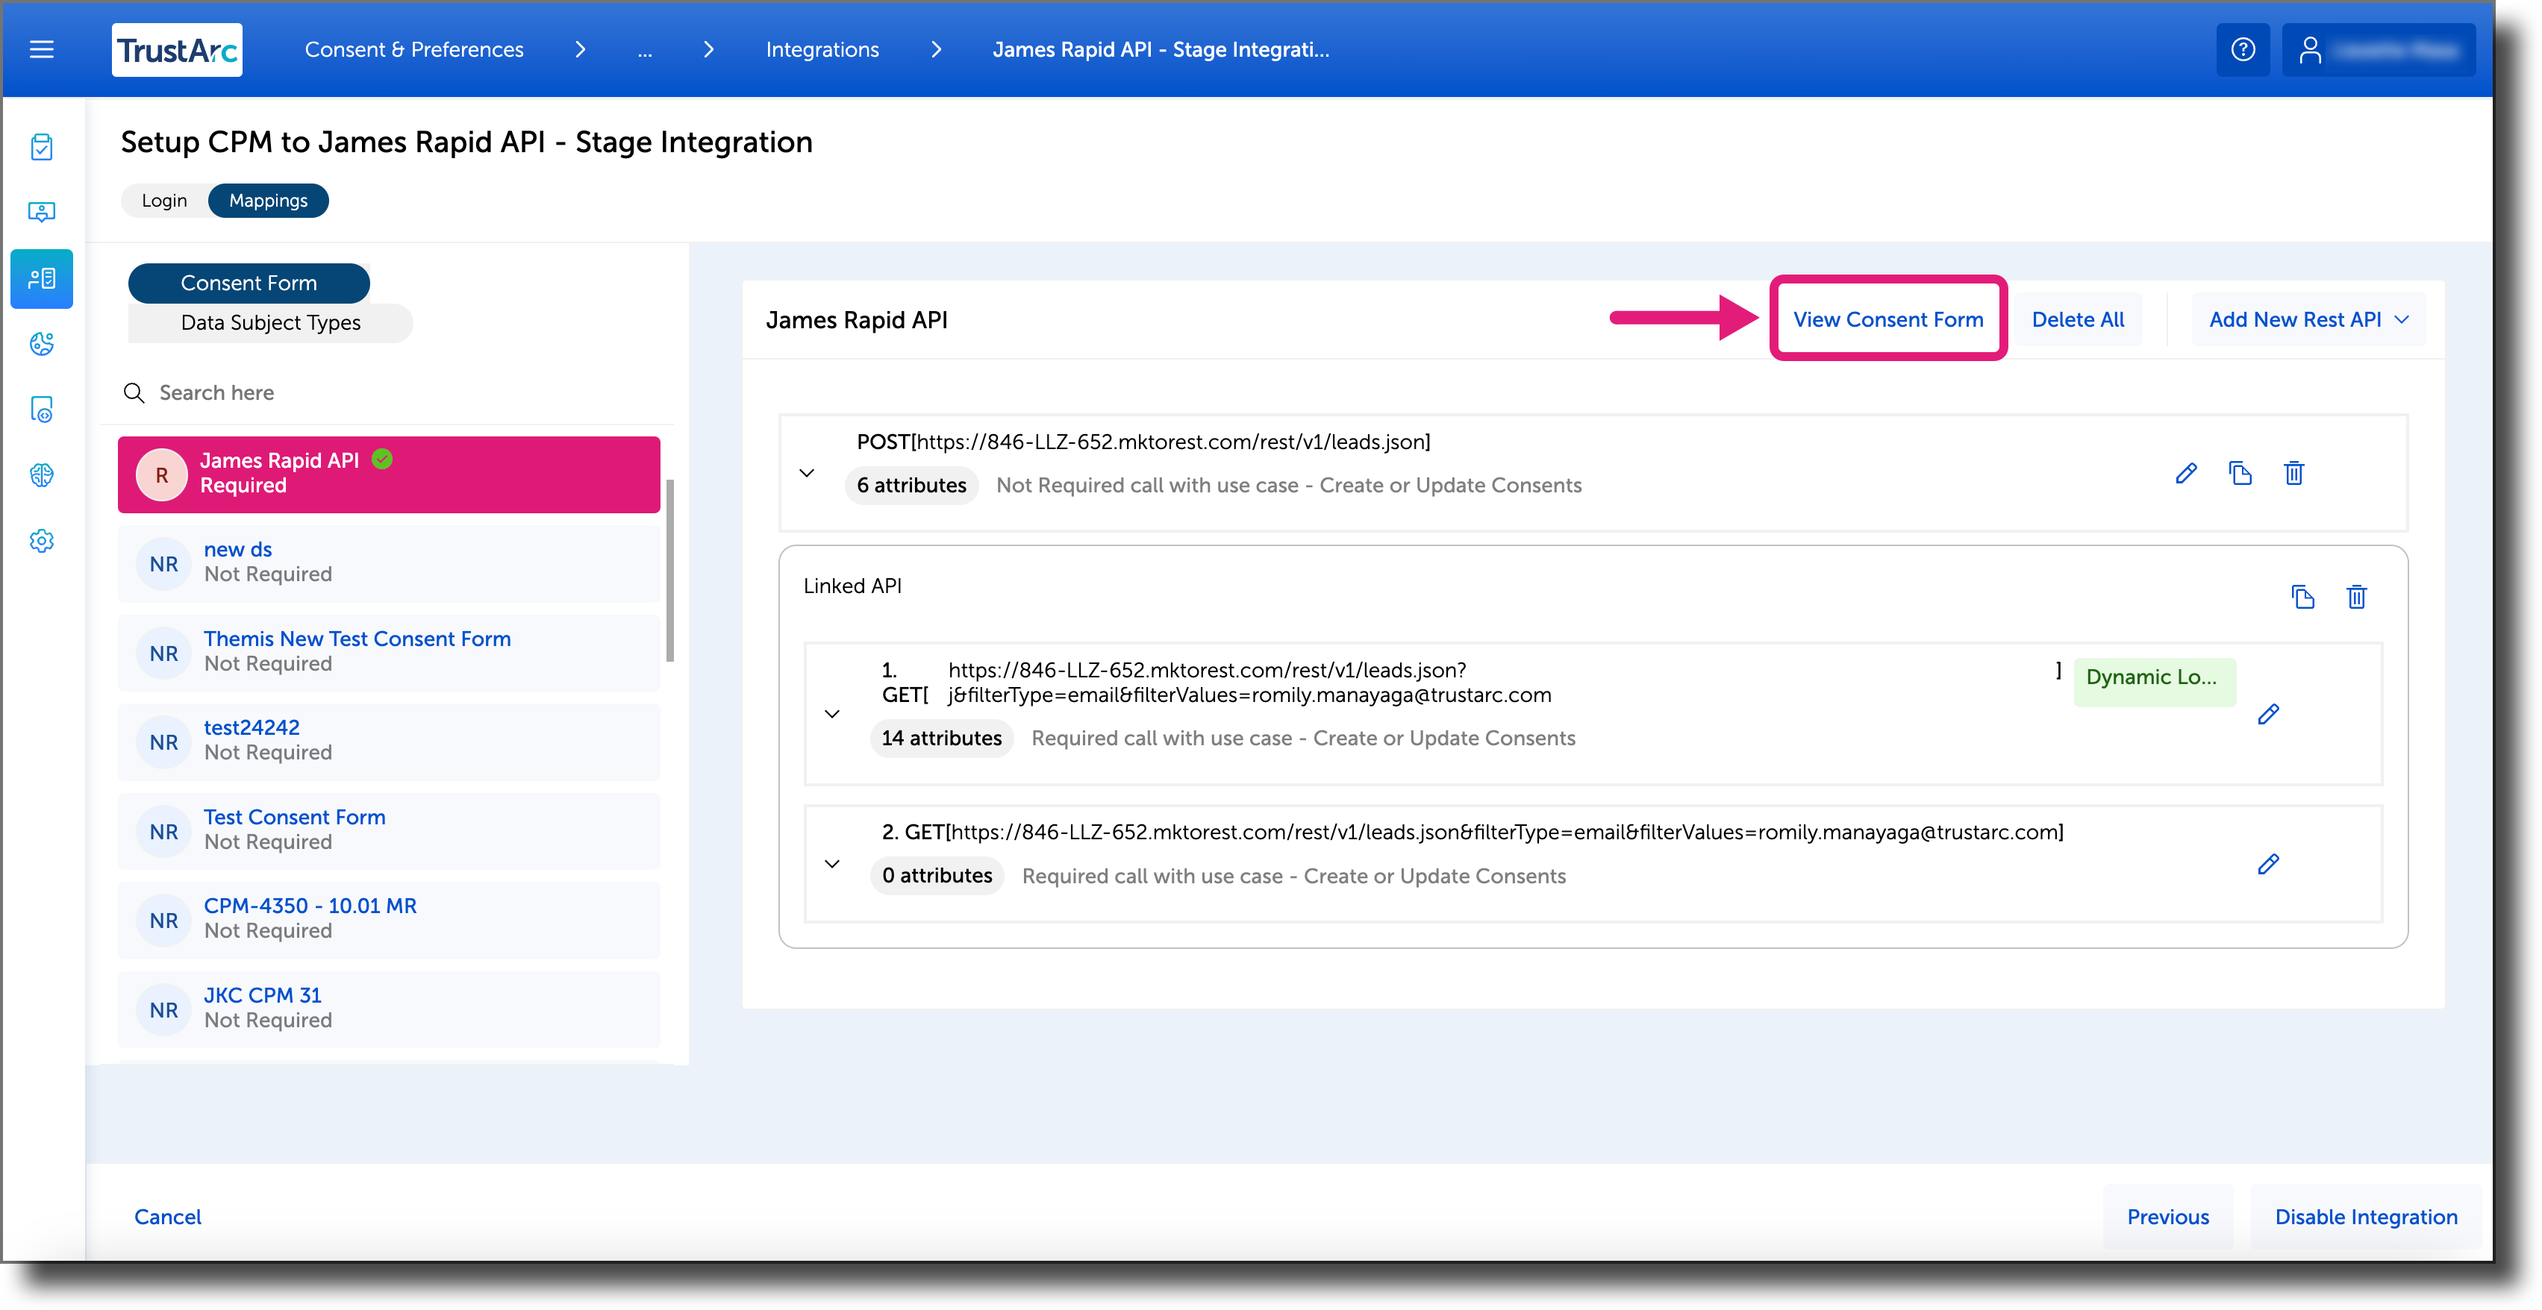The image size is (2542, 1310).
Task: Click the search magnifier icon
Action: 133,392
